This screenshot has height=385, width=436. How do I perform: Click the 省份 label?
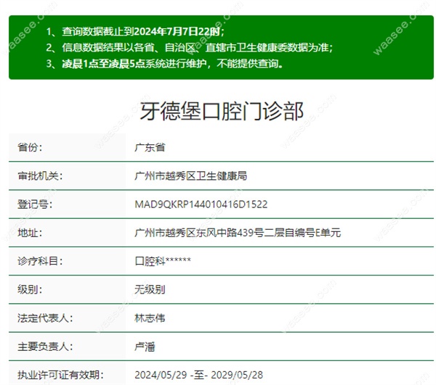(x=30, y=147)
